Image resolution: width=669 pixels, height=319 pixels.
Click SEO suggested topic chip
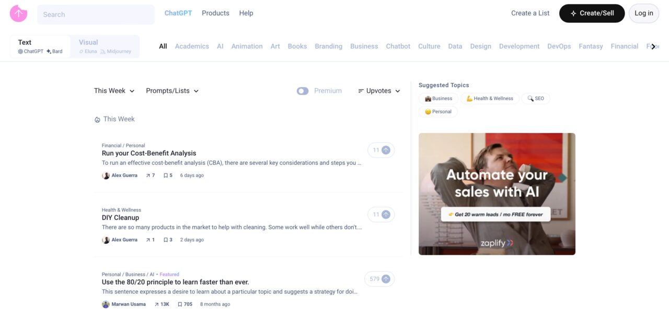536,99
